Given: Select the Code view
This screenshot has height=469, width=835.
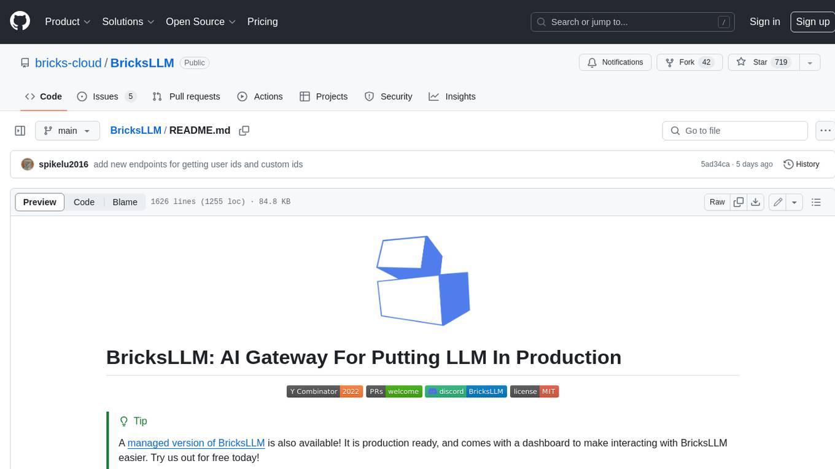Looking at the screenshot, I should pos(84,202).
